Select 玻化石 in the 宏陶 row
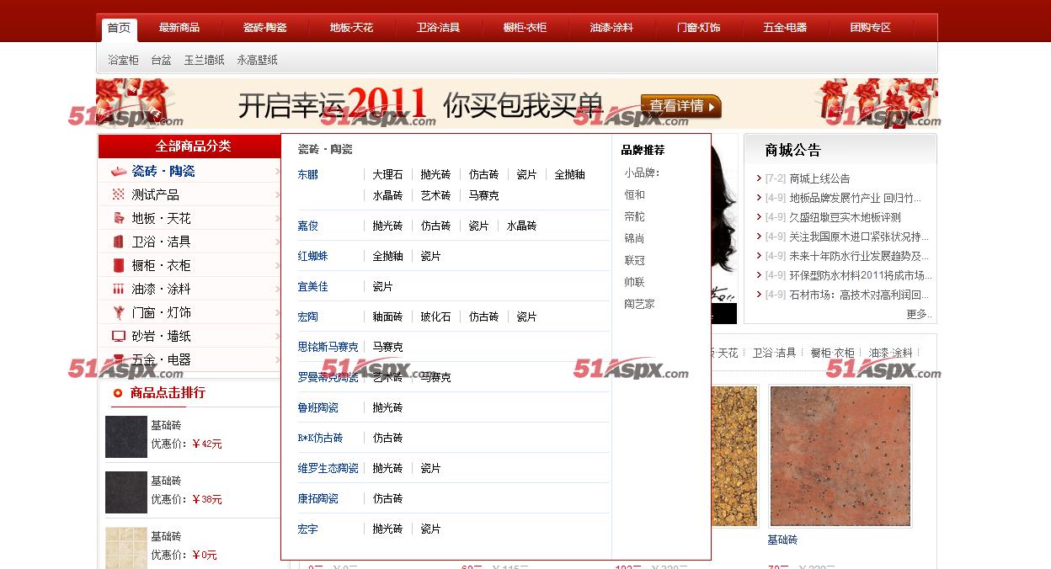This screenshot has width=1051, height=569. coord(436,316)
